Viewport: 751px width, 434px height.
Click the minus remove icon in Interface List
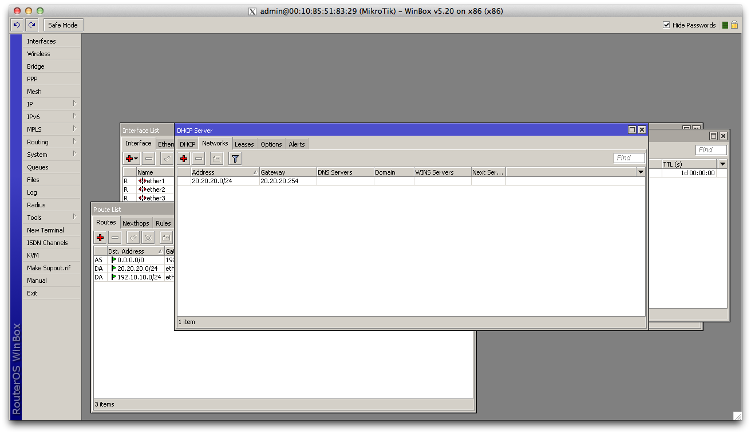point(149,159)
